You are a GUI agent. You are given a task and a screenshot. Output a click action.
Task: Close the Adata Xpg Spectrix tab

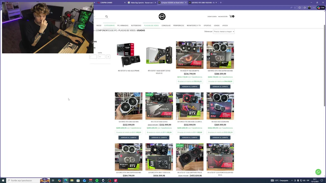155,3
